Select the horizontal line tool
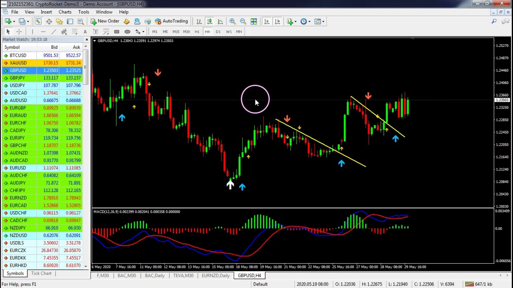 (x=43, y=32)
